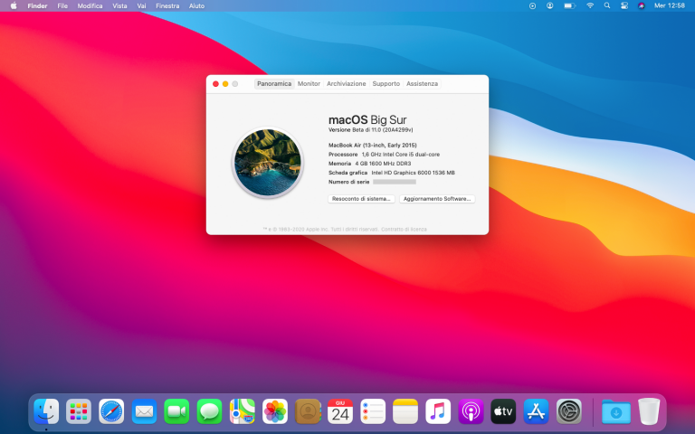Switch to the Monitor tab
The image size is (695, 434).
pos(309,84)
